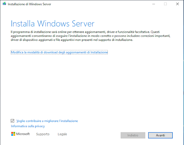The image size is (184, 145).
Task: Click the Avanti button
Action: tap(160, 135)
